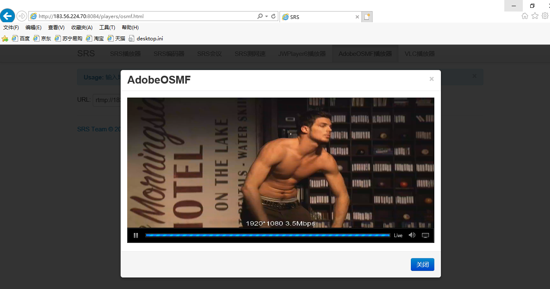Open the 文件(F) menu
The width and height of the screenshot is (550, 289).
(x=11, y=28)
